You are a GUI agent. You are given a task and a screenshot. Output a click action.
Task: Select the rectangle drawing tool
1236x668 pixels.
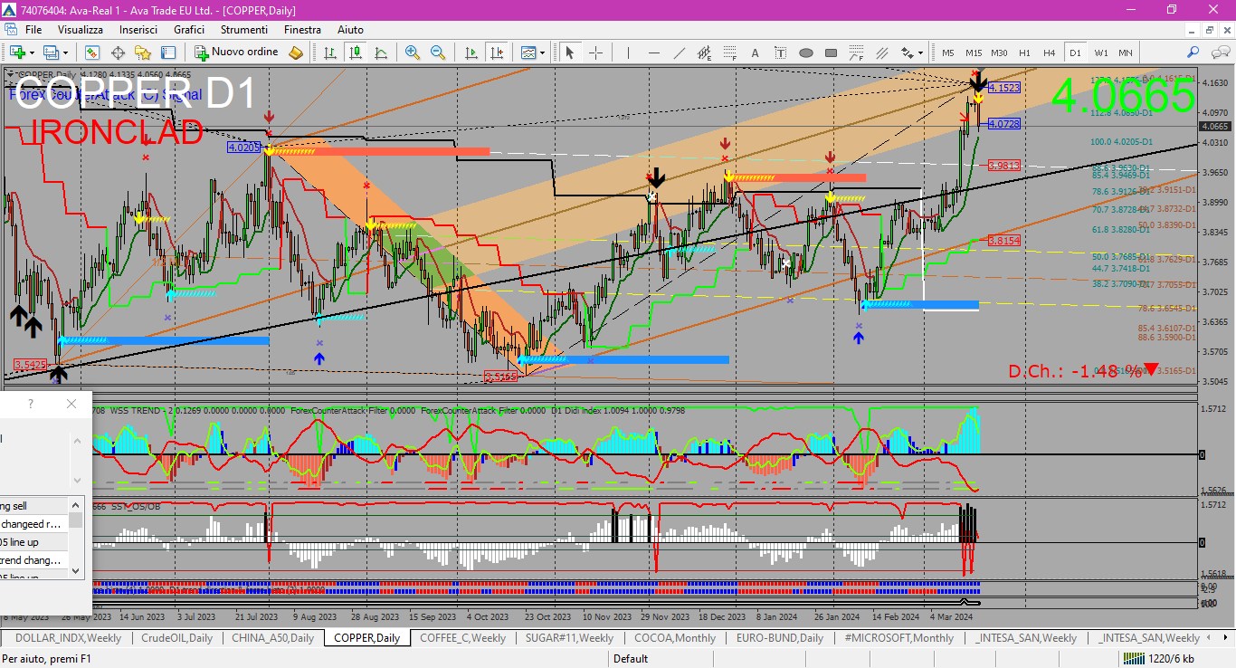[832, 52]
